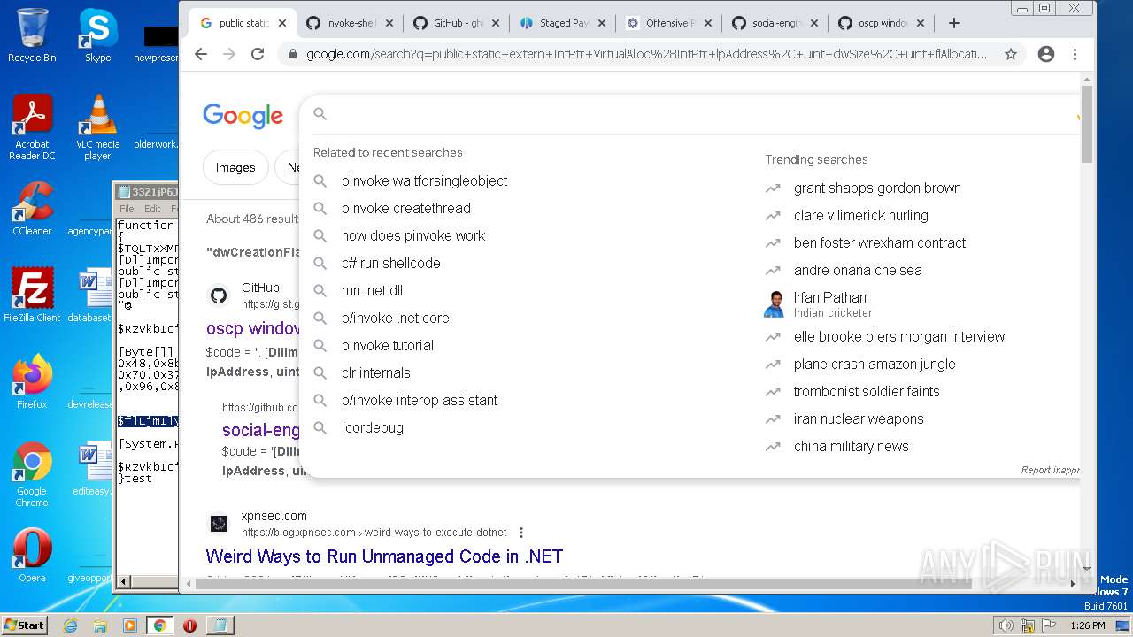The image size is (1133, 637).
Task: Click the GitHub result favicon
Action: click(219, 295)
